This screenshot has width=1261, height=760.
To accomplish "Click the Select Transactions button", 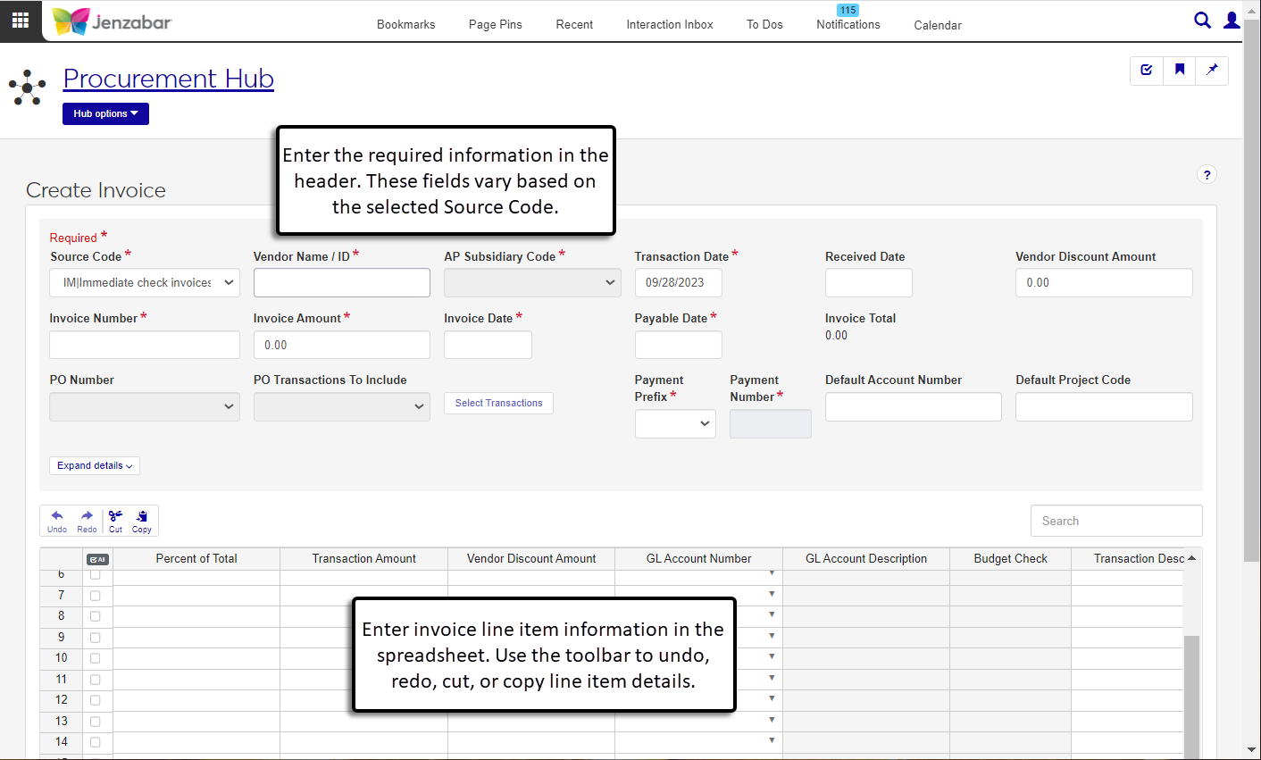I will (x=498, y=404).
